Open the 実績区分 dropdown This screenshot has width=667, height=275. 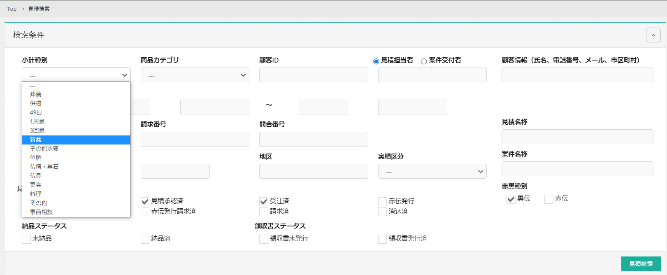coord(432,171)
